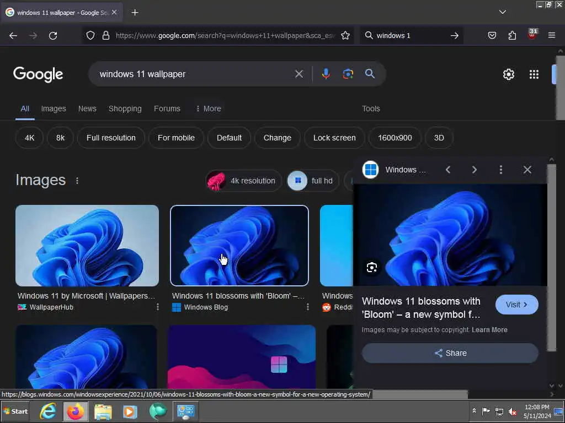Reload the page with the refresh icon
Image resolution: width=565 pixels, height=423 pixels.
click(x=53, y=36)
